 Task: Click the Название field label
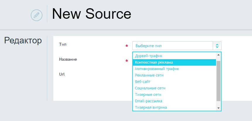point(68,59)
